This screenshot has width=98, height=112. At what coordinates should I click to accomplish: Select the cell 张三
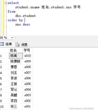[16, 107]
